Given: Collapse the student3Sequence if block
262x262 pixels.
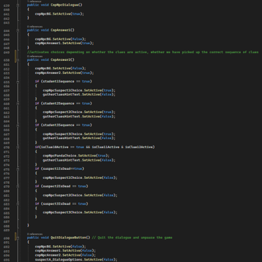Looking at the screenshot, I should tap(17, 126).
